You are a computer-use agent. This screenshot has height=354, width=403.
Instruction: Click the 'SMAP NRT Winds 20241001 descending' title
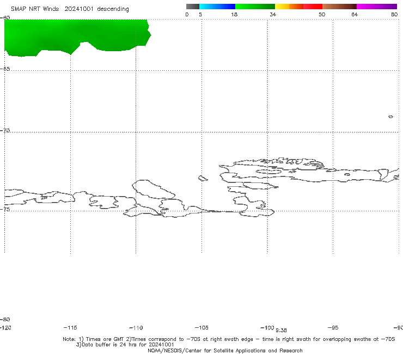tap(70, 9)
